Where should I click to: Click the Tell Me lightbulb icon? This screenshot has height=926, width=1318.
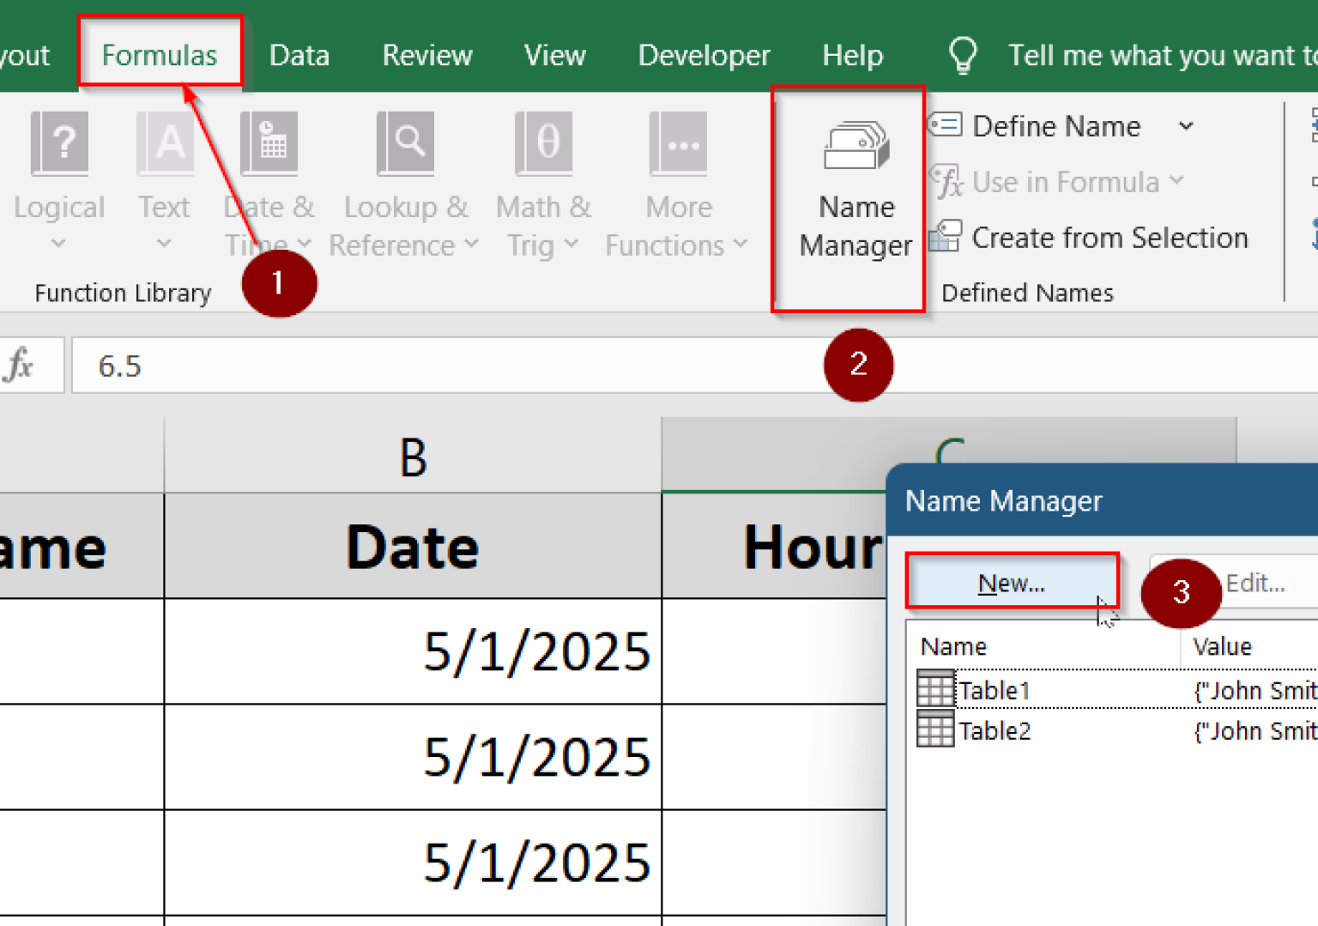[962, 56]
